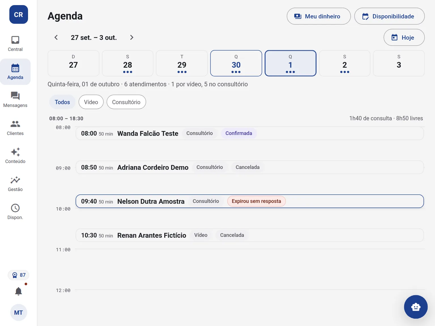
Task: Click Cancelada badge on Renan's appointment
Action: [232, 235]
